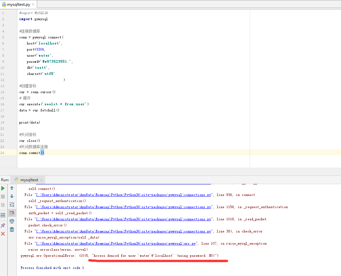Click the '#关闭数据库连接' comment

pyautogui.click(x=34, y=147)
